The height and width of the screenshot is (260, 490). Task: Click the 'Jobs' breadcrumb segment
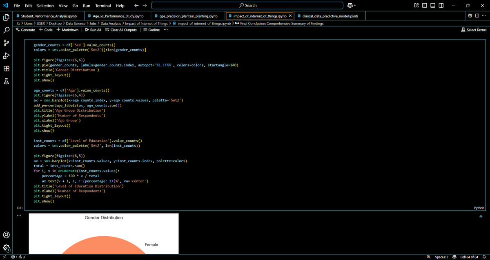pos(93,24)
